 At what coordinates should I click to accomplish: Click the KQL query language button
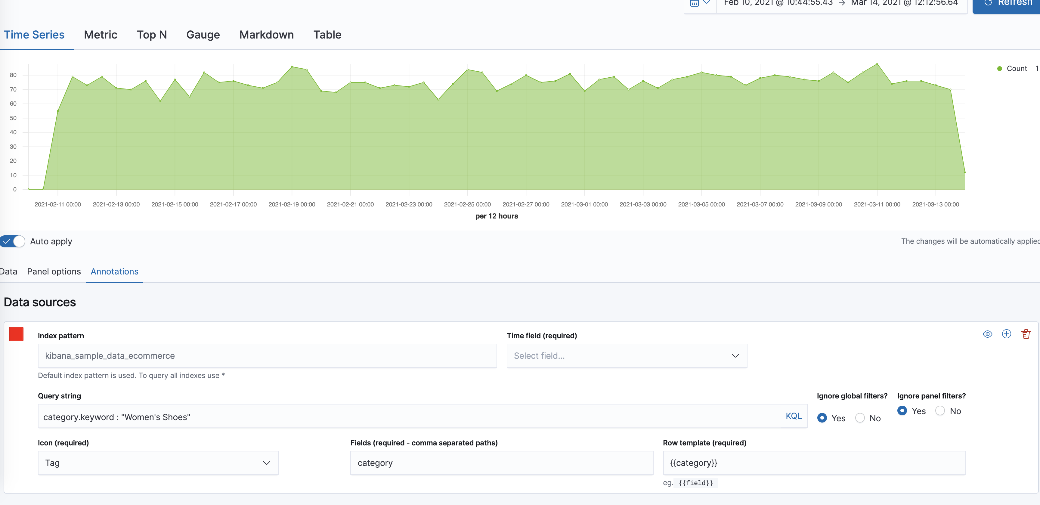point(793,416)
